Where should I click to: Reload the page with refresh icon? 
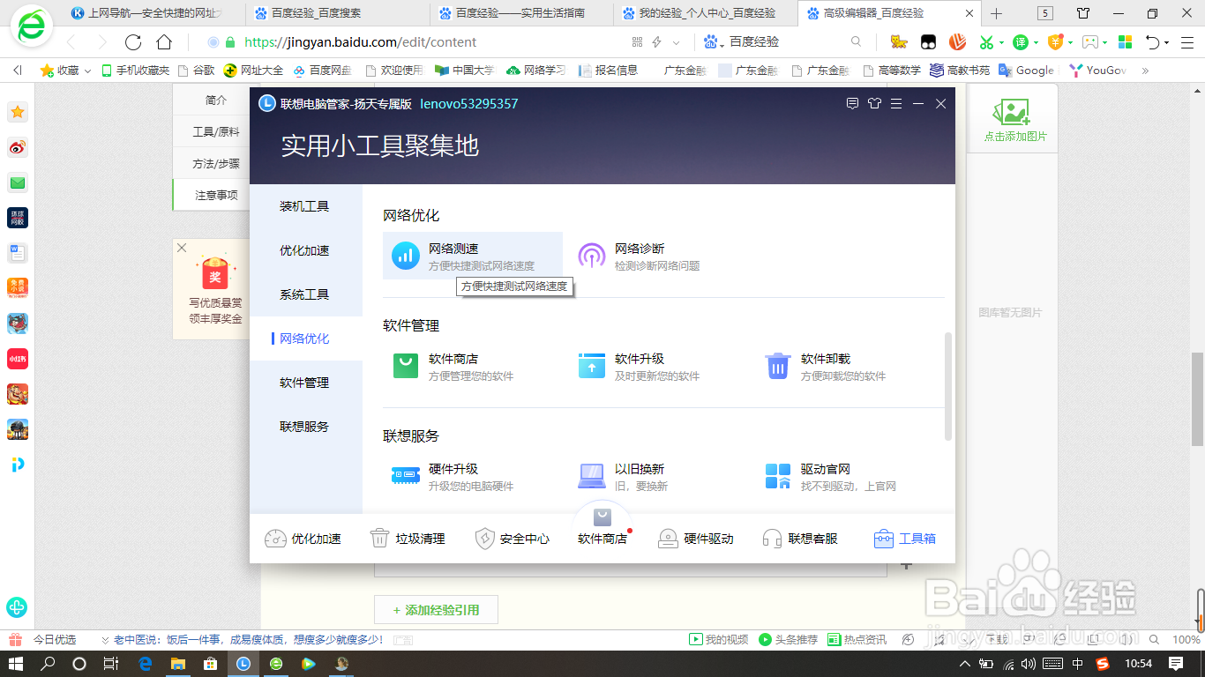[133, 42]
